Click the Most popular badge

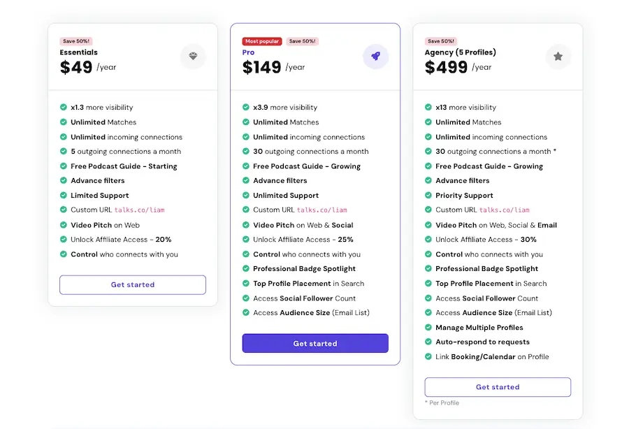click(x=262, y=41)
